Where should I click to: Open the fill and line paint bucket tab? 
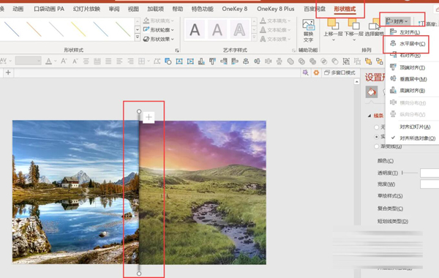372,92
